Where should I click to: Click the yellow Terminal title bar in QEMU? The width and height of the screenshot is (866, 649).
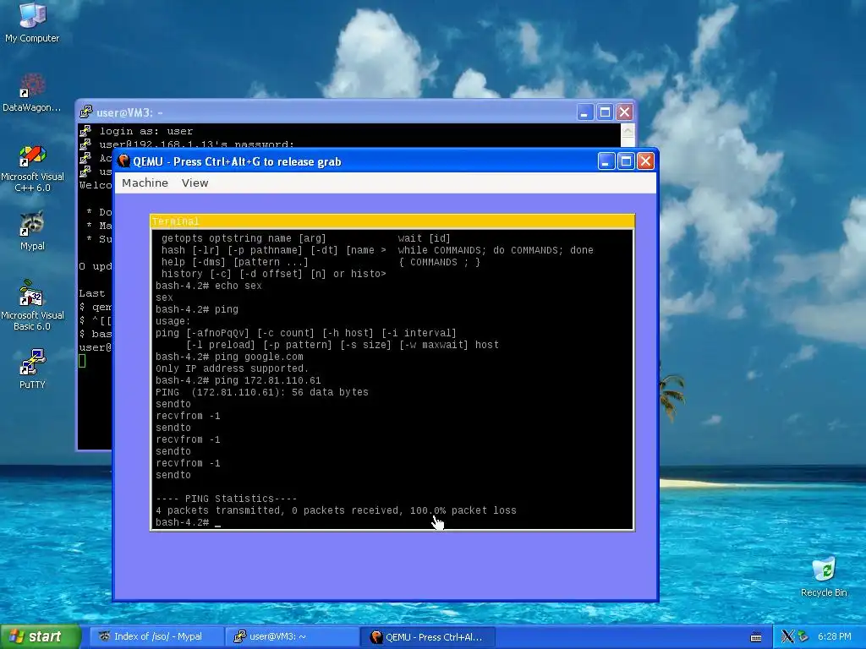(x=392, y=221)
